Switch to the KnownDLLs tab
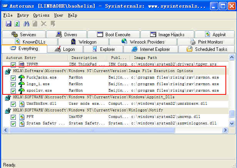 (30, 42)
